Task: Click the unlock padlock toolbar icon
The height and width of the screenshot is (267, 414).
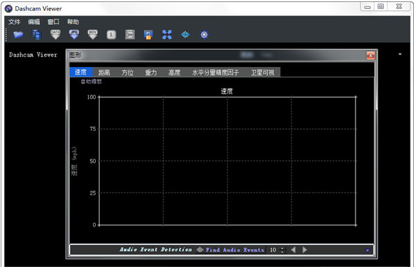Action: (148, 34)
